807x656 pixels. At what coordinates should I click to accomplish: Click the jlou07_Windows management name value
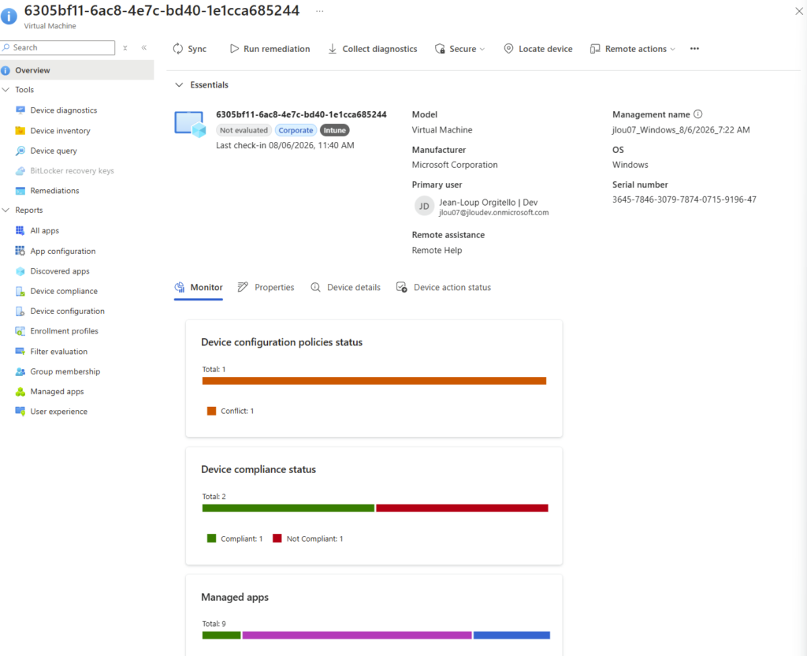click(680, 130)
